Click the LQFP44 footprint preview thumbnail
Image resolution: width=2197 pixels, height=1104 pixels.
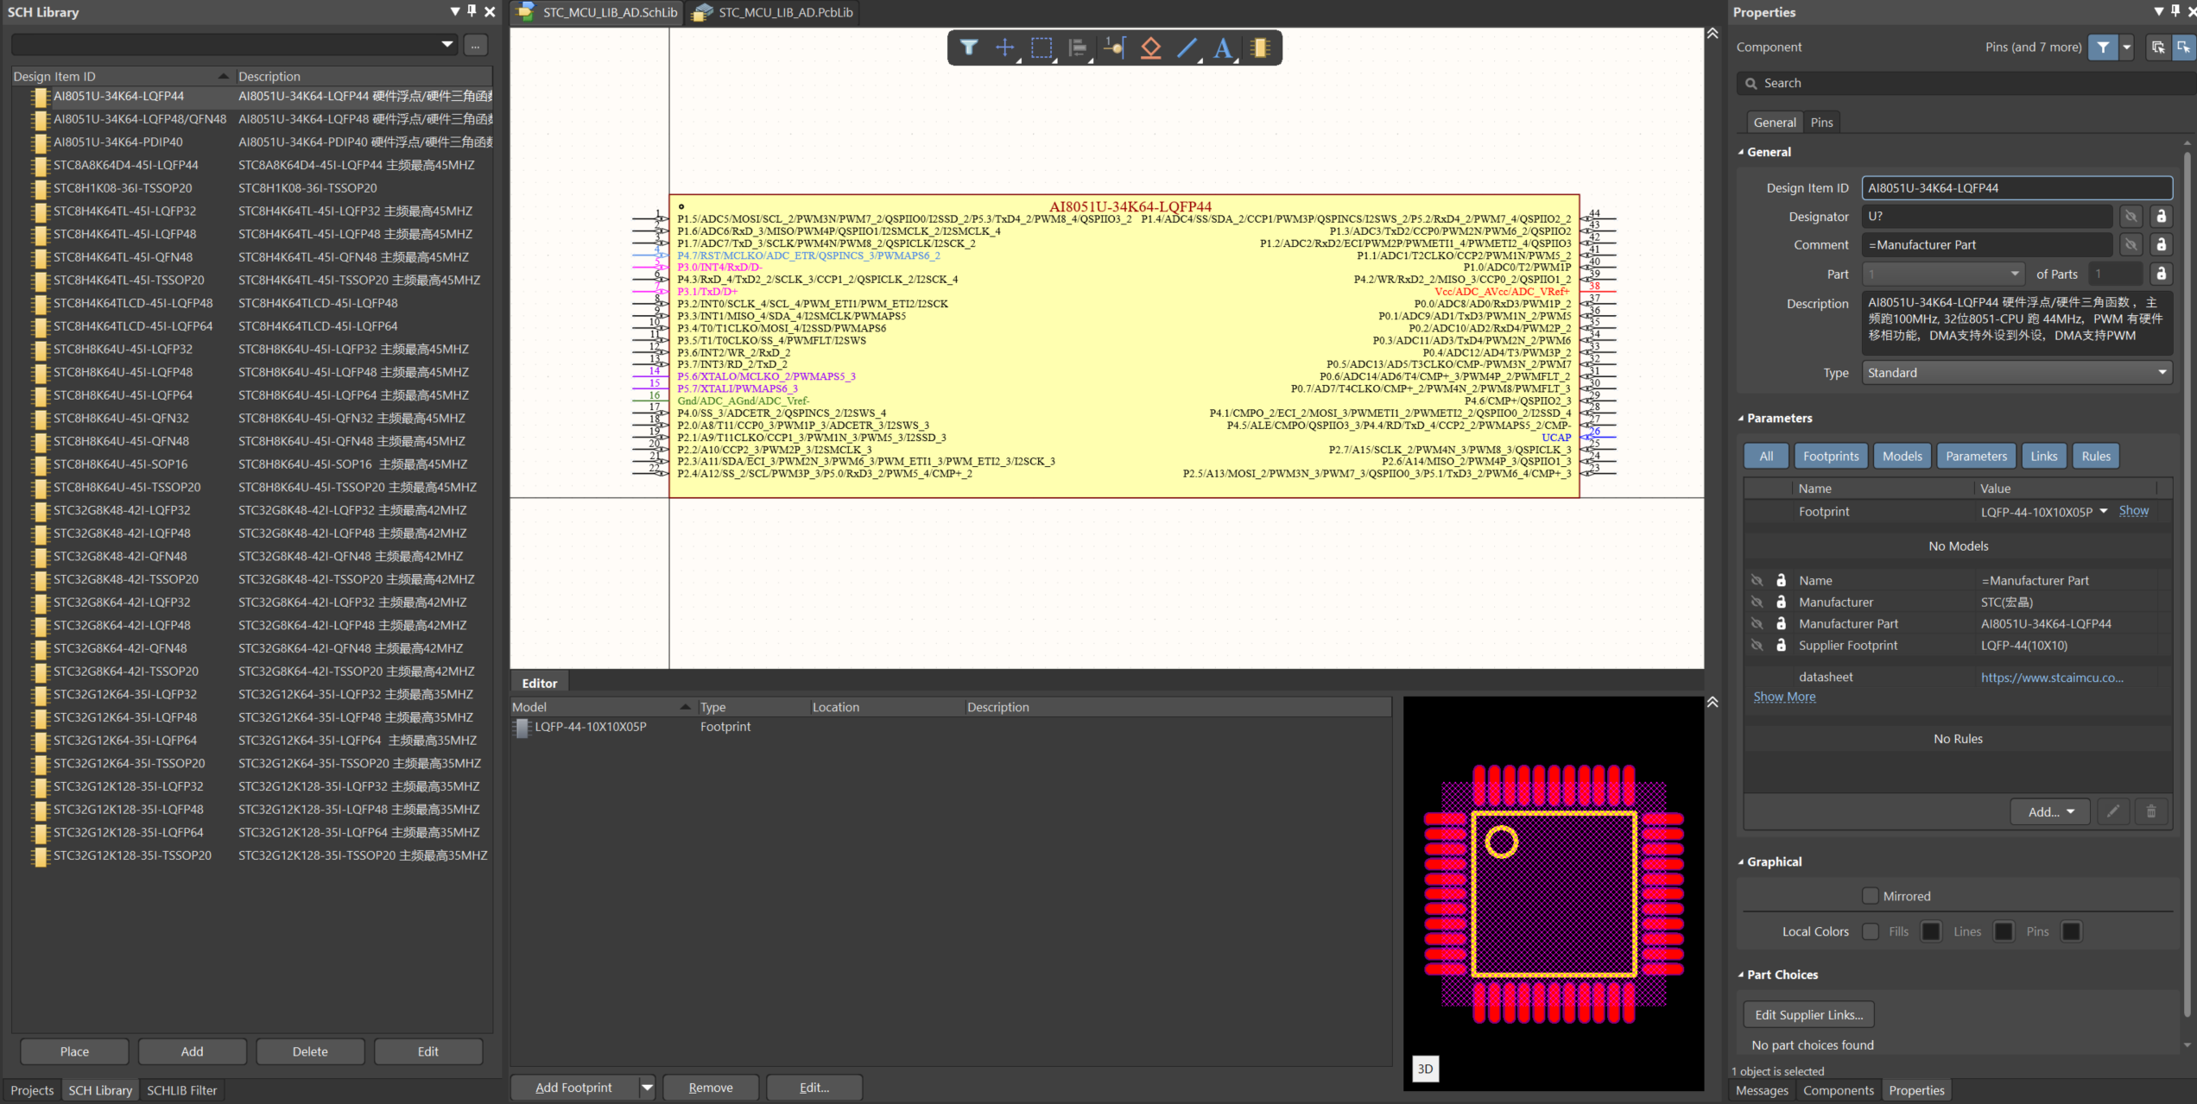1553,894
